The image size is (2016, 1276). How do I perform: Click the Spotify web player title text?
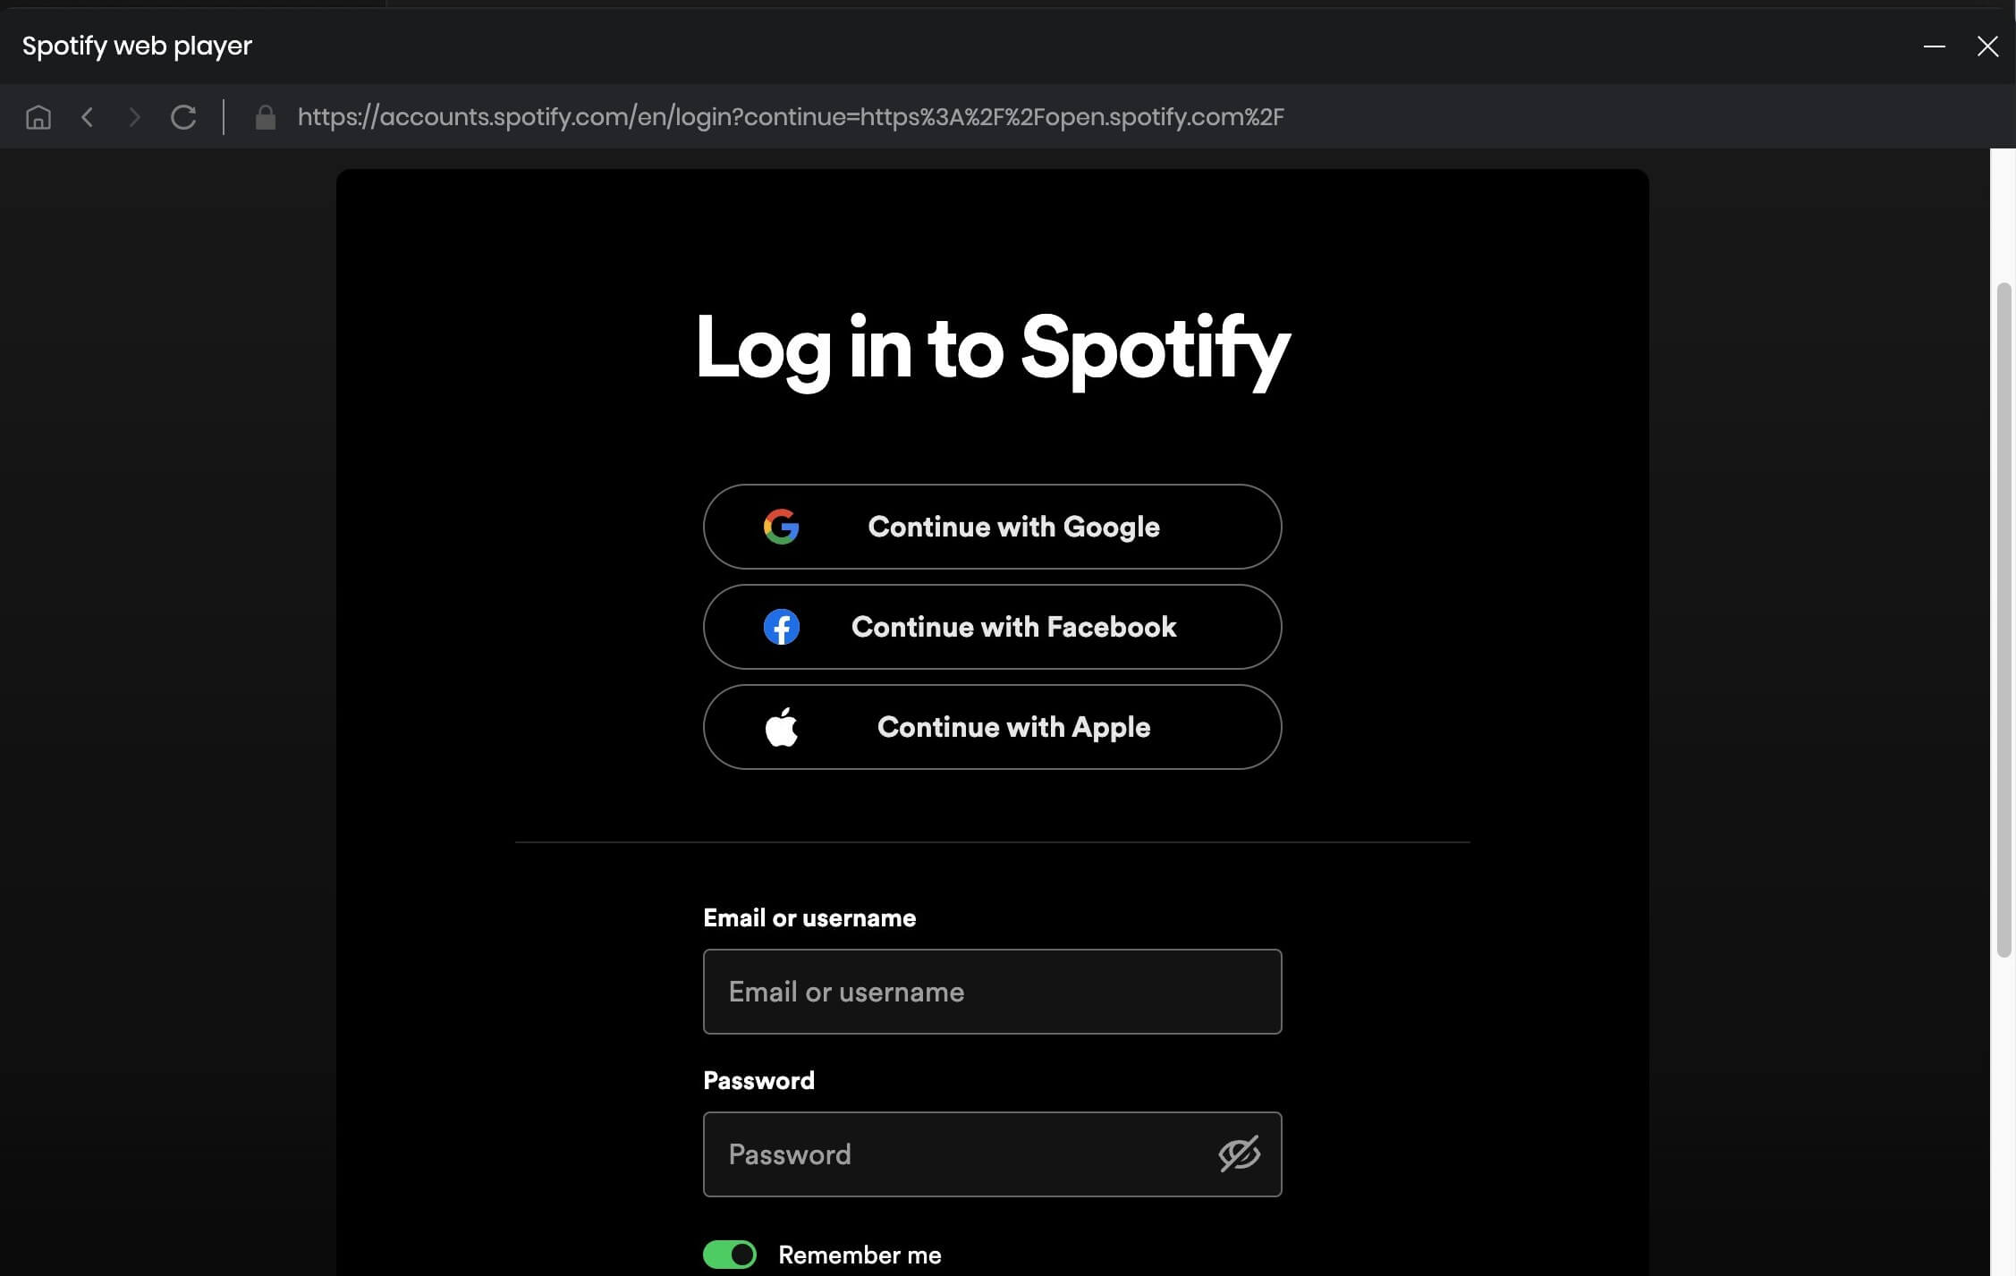coord(137,46)
